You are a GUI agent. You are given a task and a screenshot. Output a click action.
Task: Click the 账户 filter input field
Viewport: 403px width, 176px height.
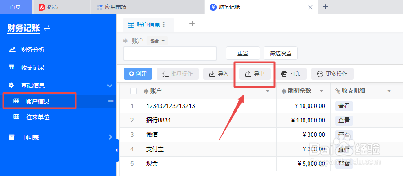(x=170, y=54)
